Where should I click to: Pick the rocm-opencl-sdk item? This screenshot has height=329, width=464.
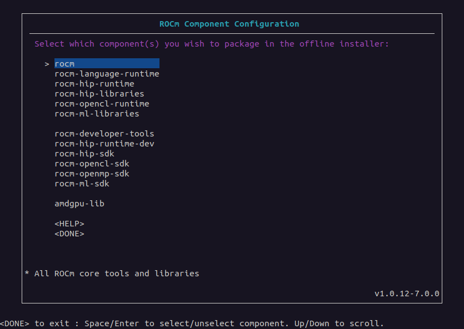tap(92, 164)
